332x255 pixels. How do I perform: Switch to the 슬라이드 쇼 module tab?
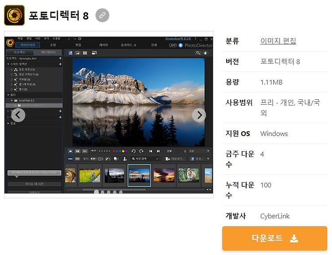128,45
